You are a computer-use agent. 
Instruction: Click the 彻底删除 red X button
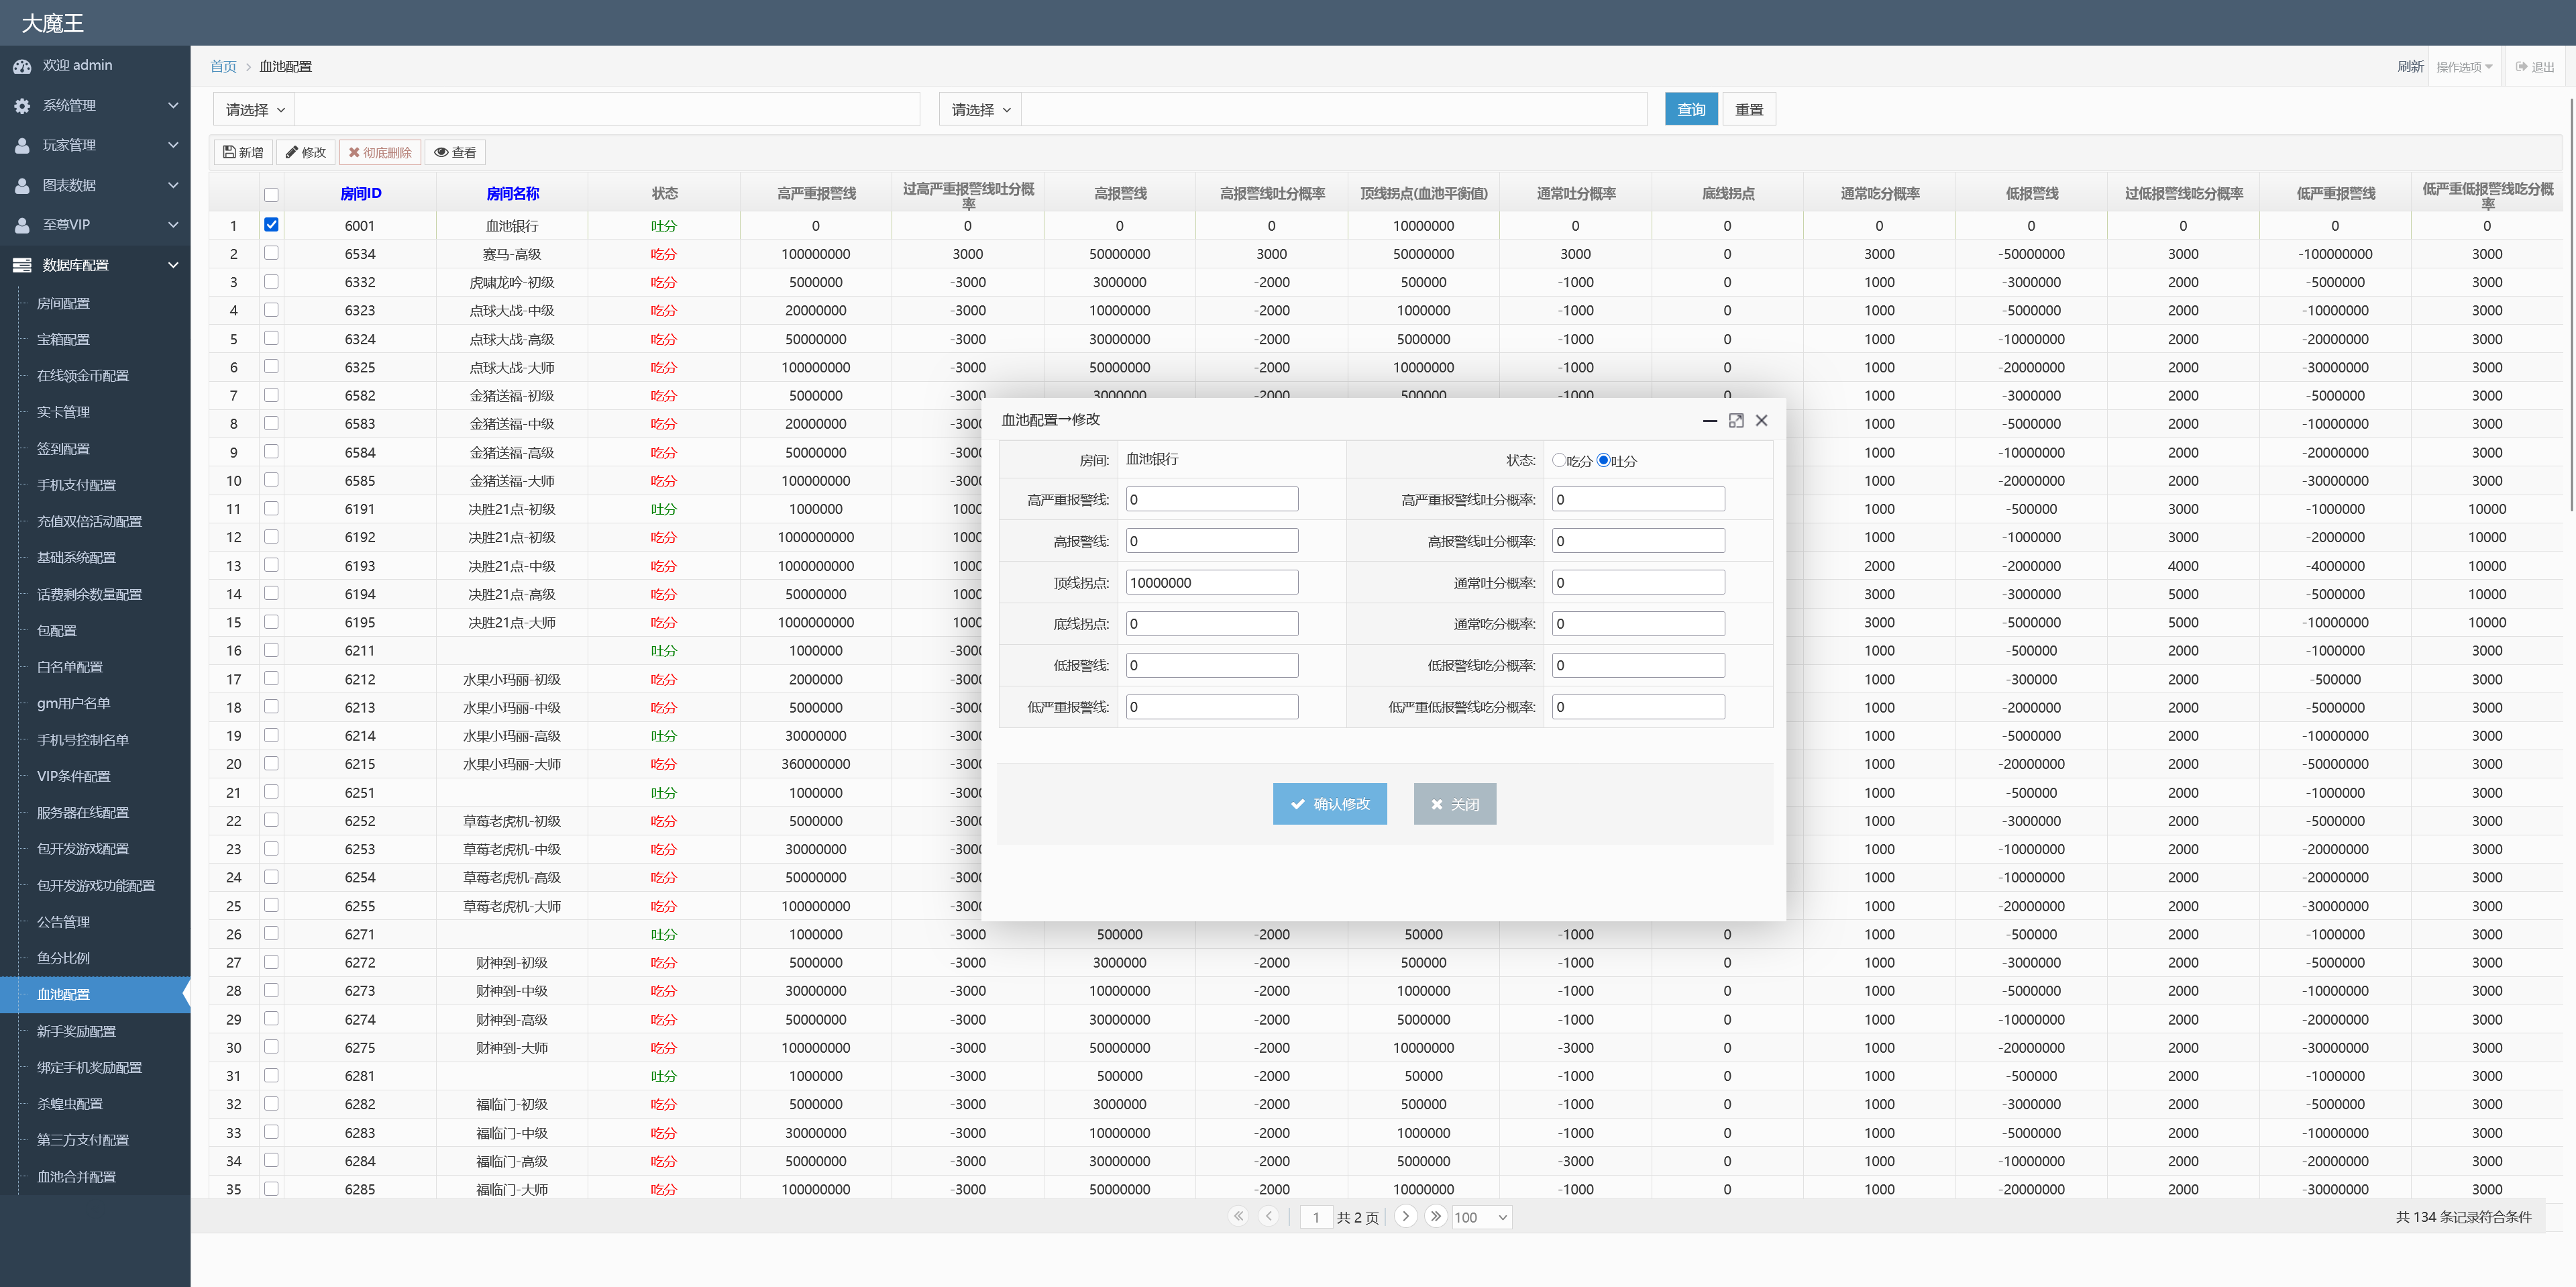[x=380, y=152]
